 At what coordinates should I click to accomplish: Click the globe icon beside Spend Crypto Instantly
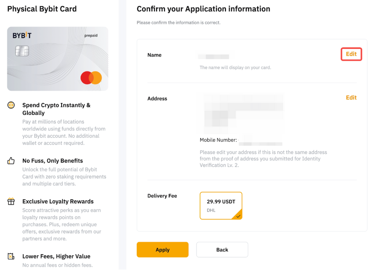tap(11, 105)
